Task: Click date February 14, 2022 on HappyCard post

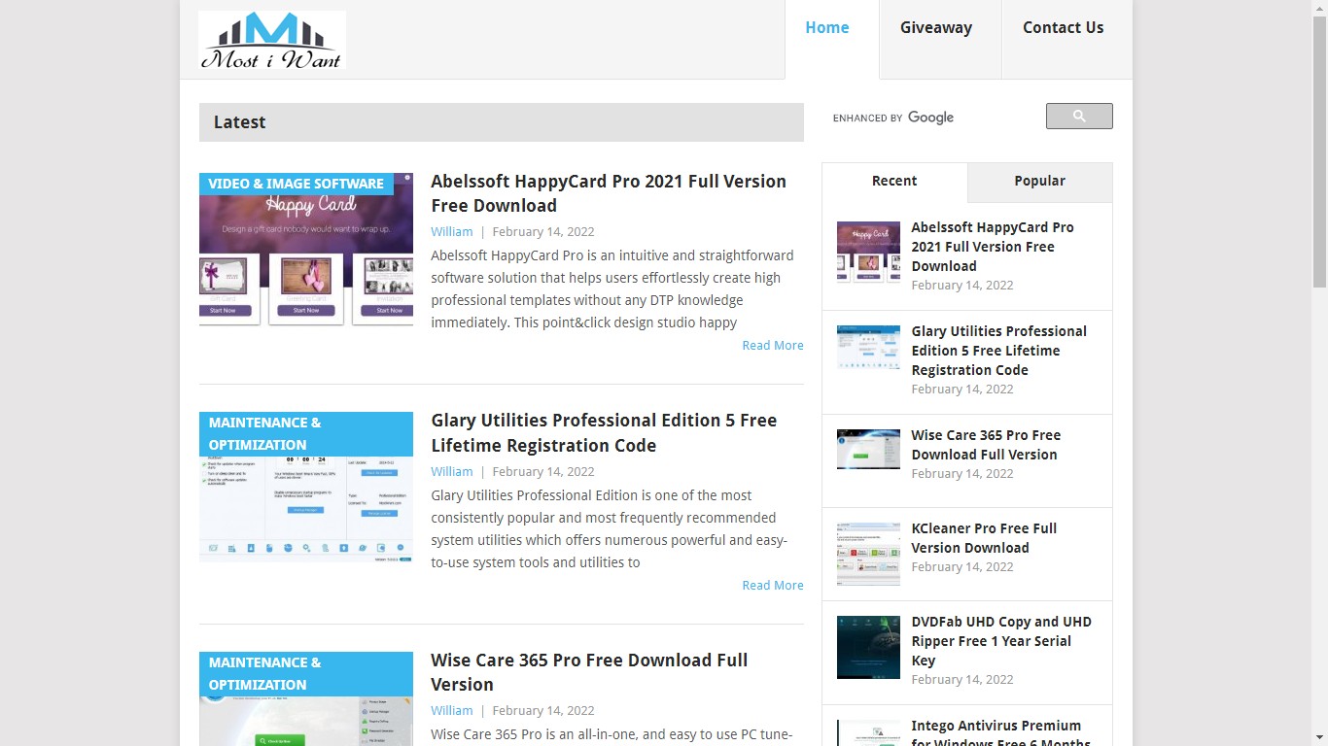Action: tap(543, 232)
